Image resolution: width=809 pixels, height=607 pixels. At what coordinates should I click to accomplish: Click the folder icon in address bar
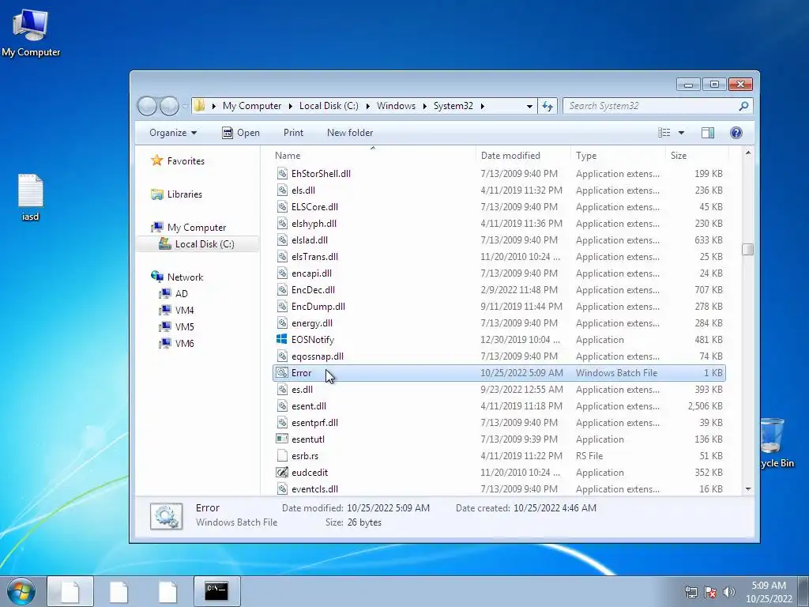[199, 106]
